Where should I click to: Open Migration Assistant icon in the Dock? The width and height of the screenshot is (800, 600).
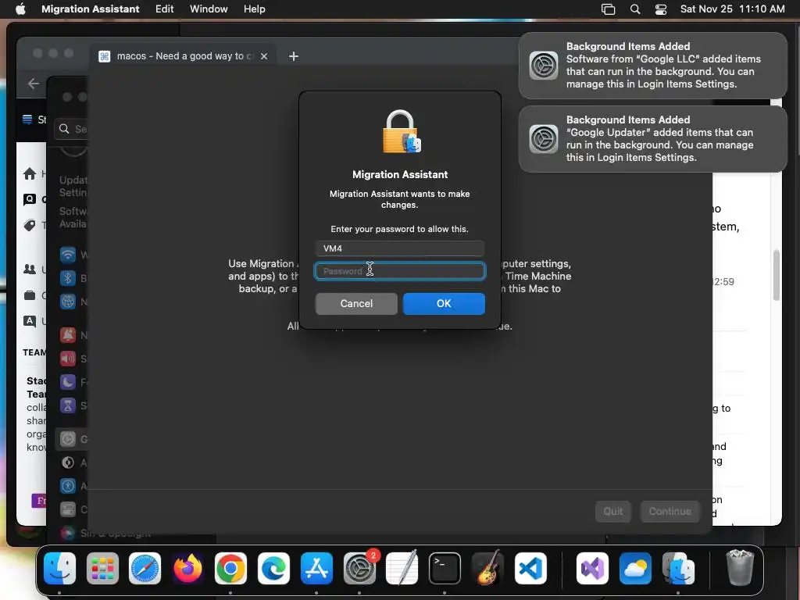pos(678,569)
